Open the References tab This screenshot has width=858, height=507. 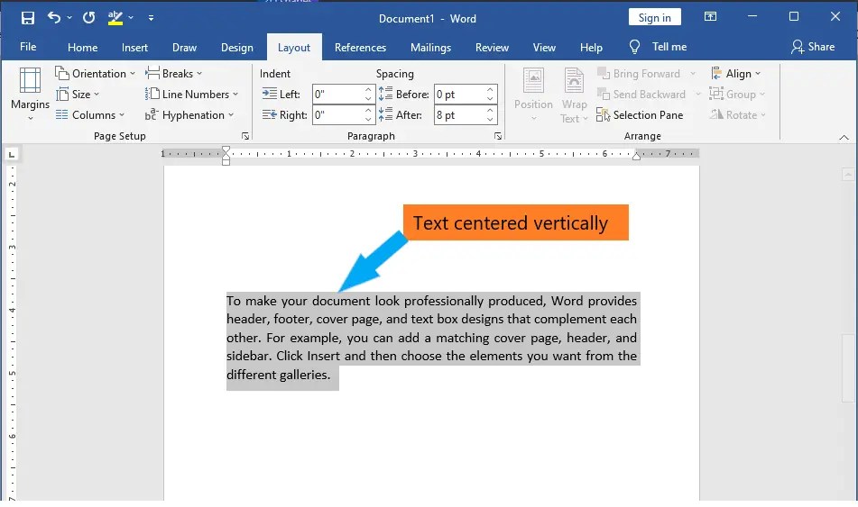[360, 48]
